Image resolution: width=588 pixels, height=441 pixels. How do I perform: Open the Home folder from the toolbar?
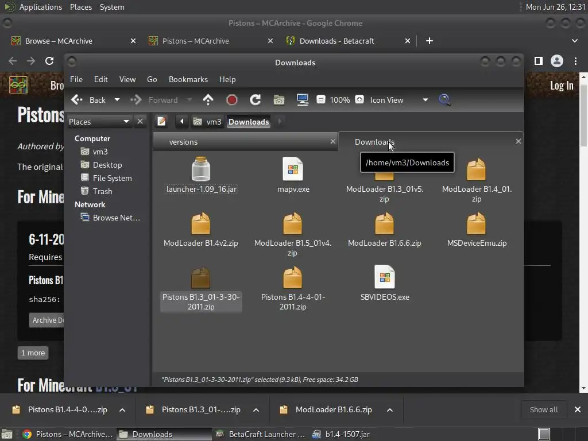point(279,100)
